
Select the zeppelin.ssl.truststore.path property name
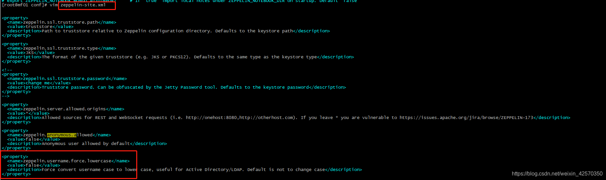60,22
